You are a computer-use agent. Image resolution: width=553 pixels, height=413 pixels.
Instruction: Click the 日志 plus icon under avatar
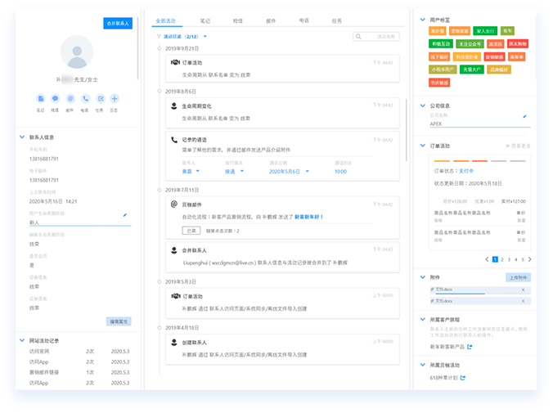click(115, 99)
